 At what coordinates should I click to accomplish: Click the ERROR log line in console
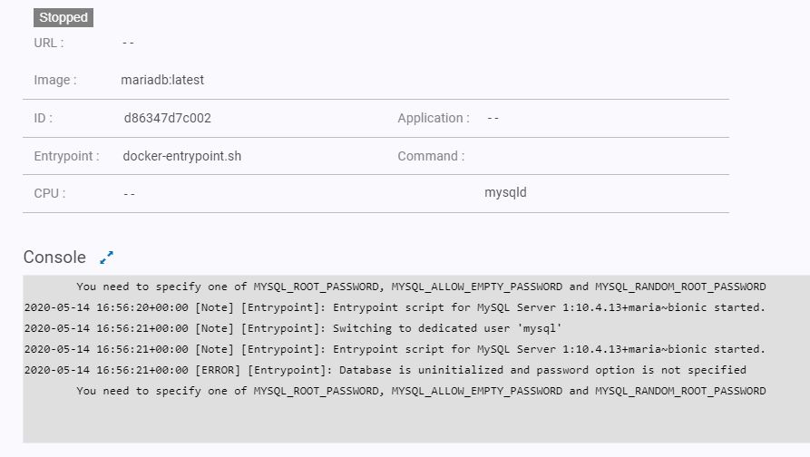[x=385, y=370]
